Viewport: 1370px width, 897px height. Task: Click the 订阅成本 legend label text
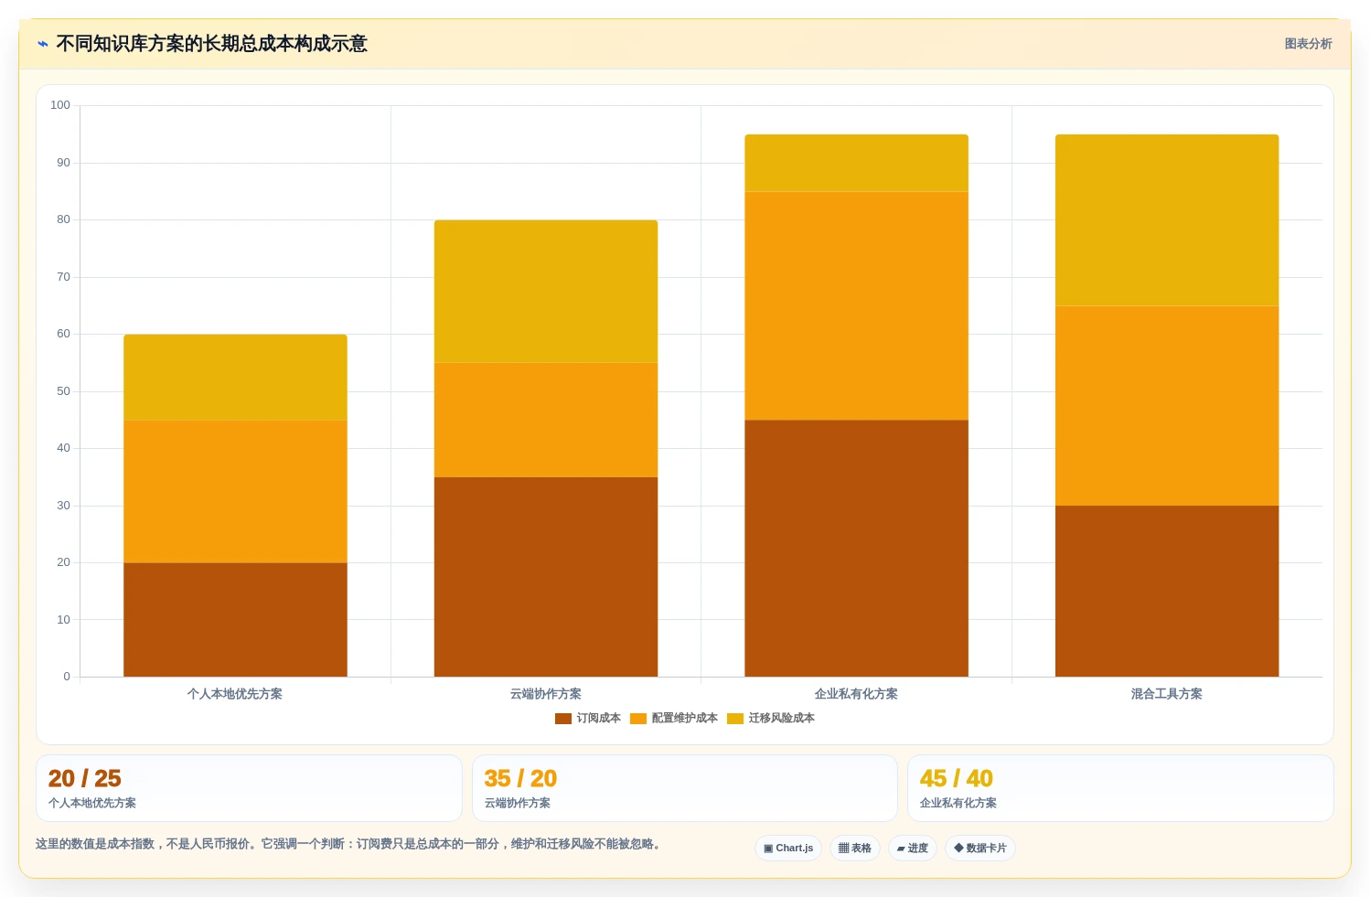(x=598, y=719)
